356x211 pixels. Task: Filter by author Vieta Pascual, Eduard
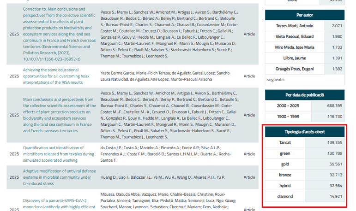(294, 36)
